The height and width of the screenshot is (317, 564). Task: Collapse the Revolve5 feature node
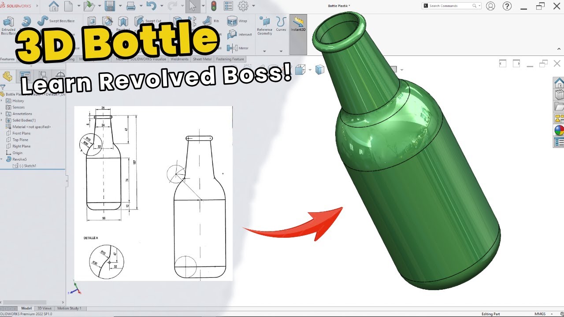point(2,159)
